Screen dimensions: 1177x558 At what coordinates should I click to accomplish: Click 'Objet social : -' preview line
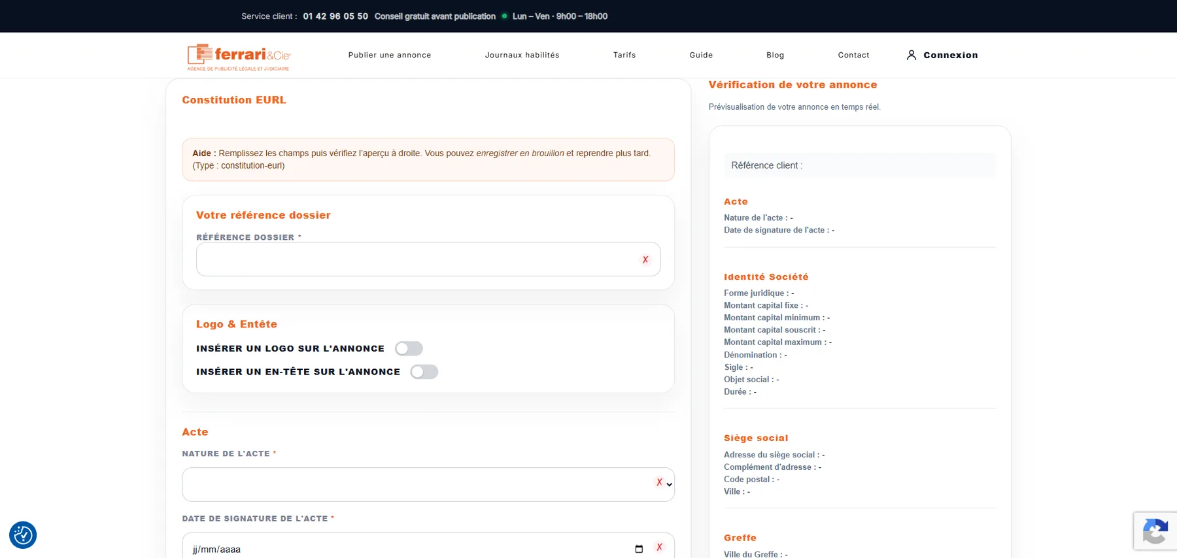tap(751, 379)
